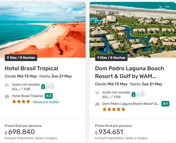Click airplane icon in Hotel Brasil Tropical card
Screen dimensions: 176x143
[7, 85]
